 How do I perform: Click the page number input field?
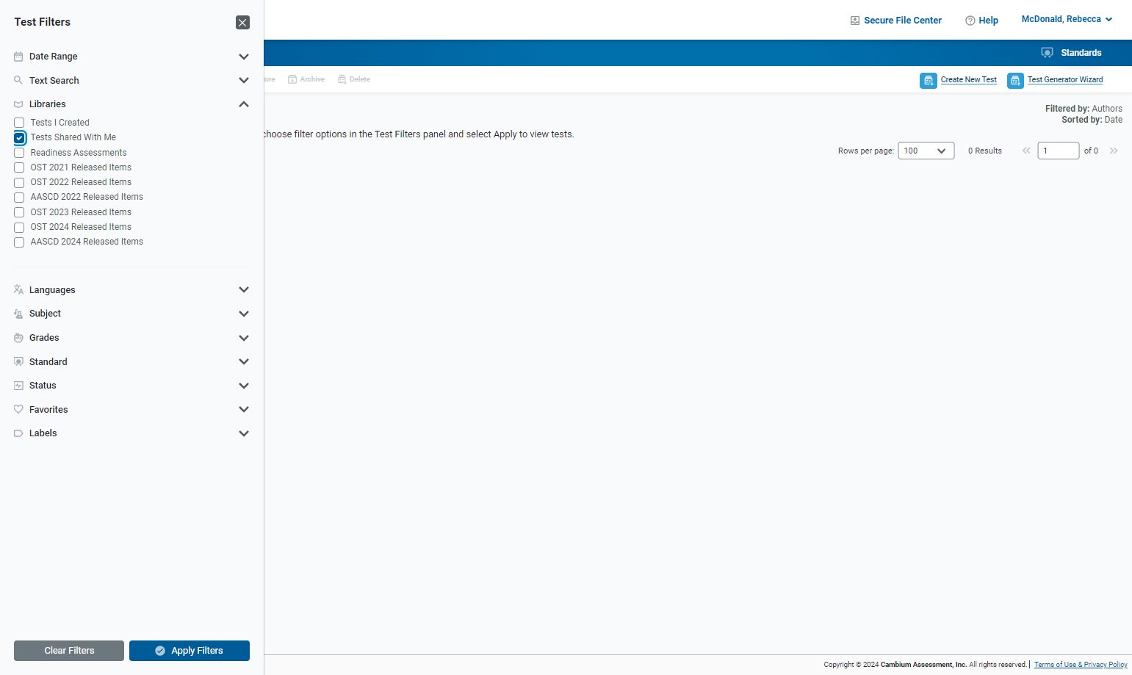1058,151
